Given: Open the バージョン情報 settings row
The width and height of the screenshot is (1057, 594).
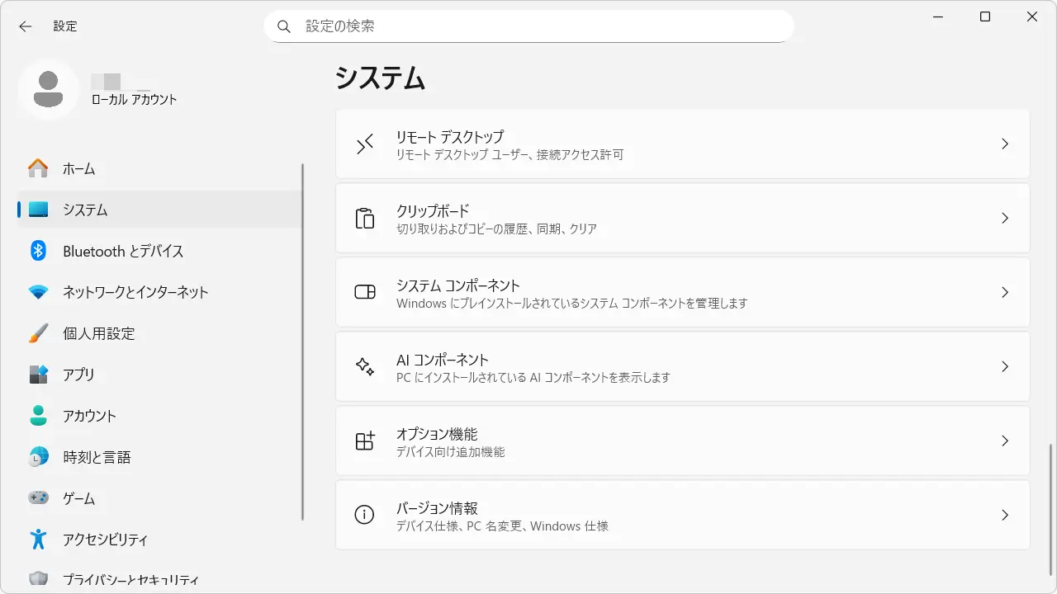Looking at the screenshot, I should tap(682, 515).
